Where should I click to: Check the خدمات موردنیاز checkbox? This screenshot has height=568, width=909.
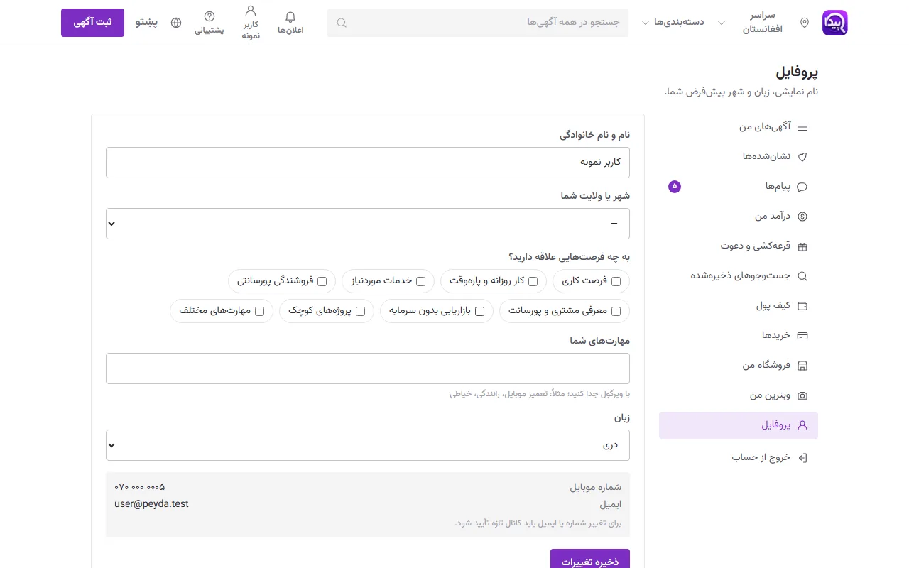click(x=421, y=281)
